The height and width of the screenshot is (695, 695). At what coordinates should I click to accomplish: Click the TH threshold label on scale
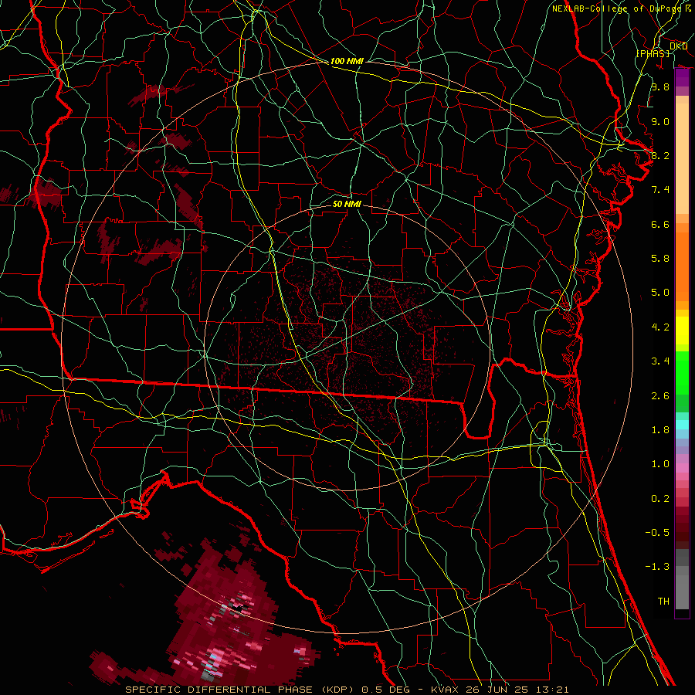(x=663, y=602)
